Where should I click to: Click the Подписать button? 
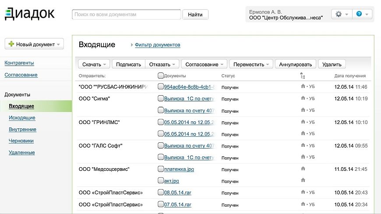point(129,64)
